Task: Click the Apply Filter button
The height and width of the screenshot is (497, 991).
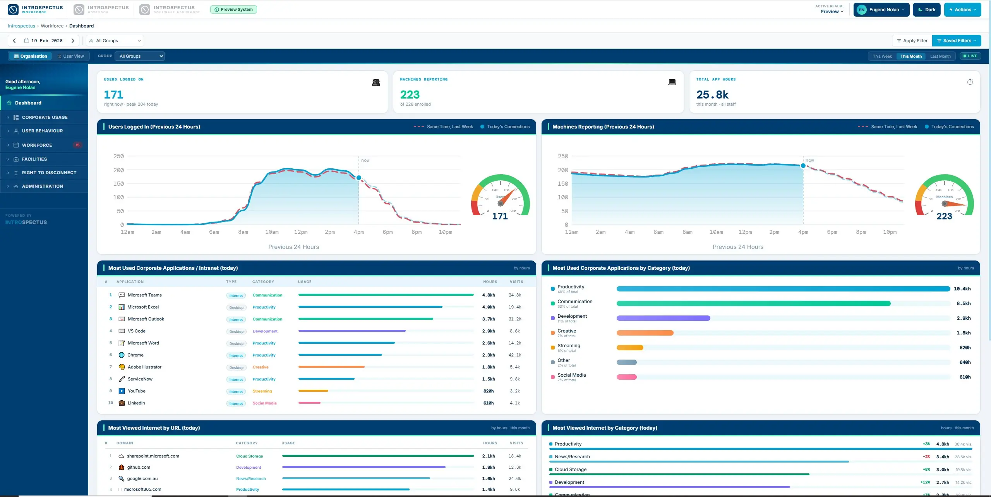Action: pyautogui.click(x=912, y=41)
